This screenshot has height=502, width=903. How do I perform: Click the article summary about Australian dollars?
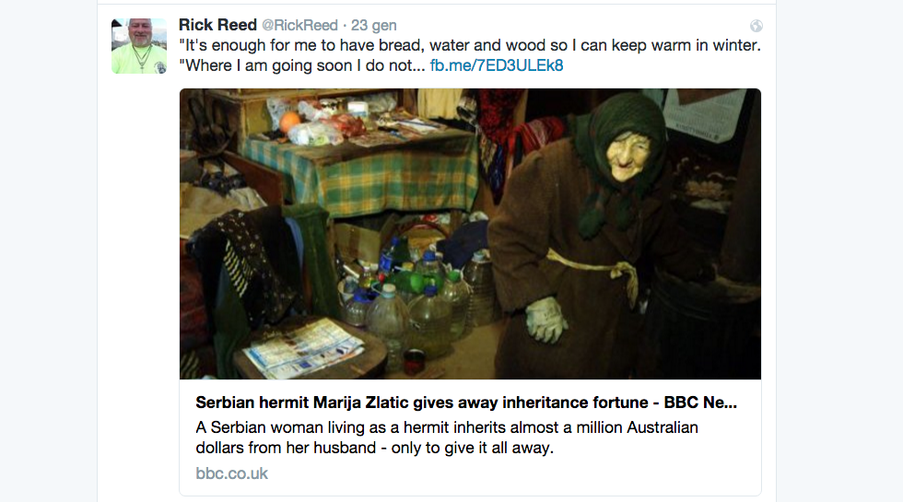pos(447,438)
